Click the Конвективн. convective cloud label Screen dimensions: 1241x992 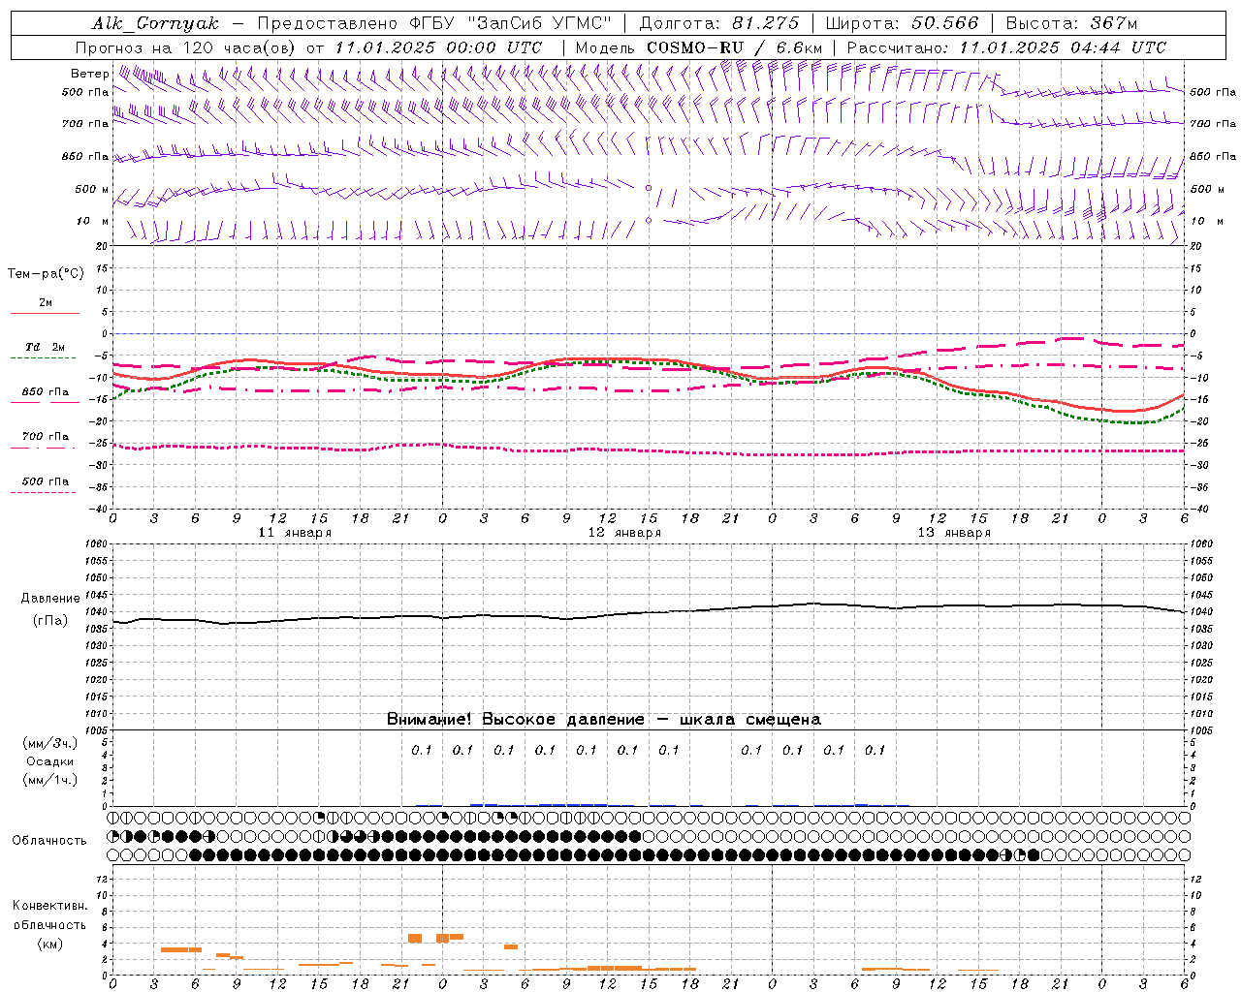49,906
